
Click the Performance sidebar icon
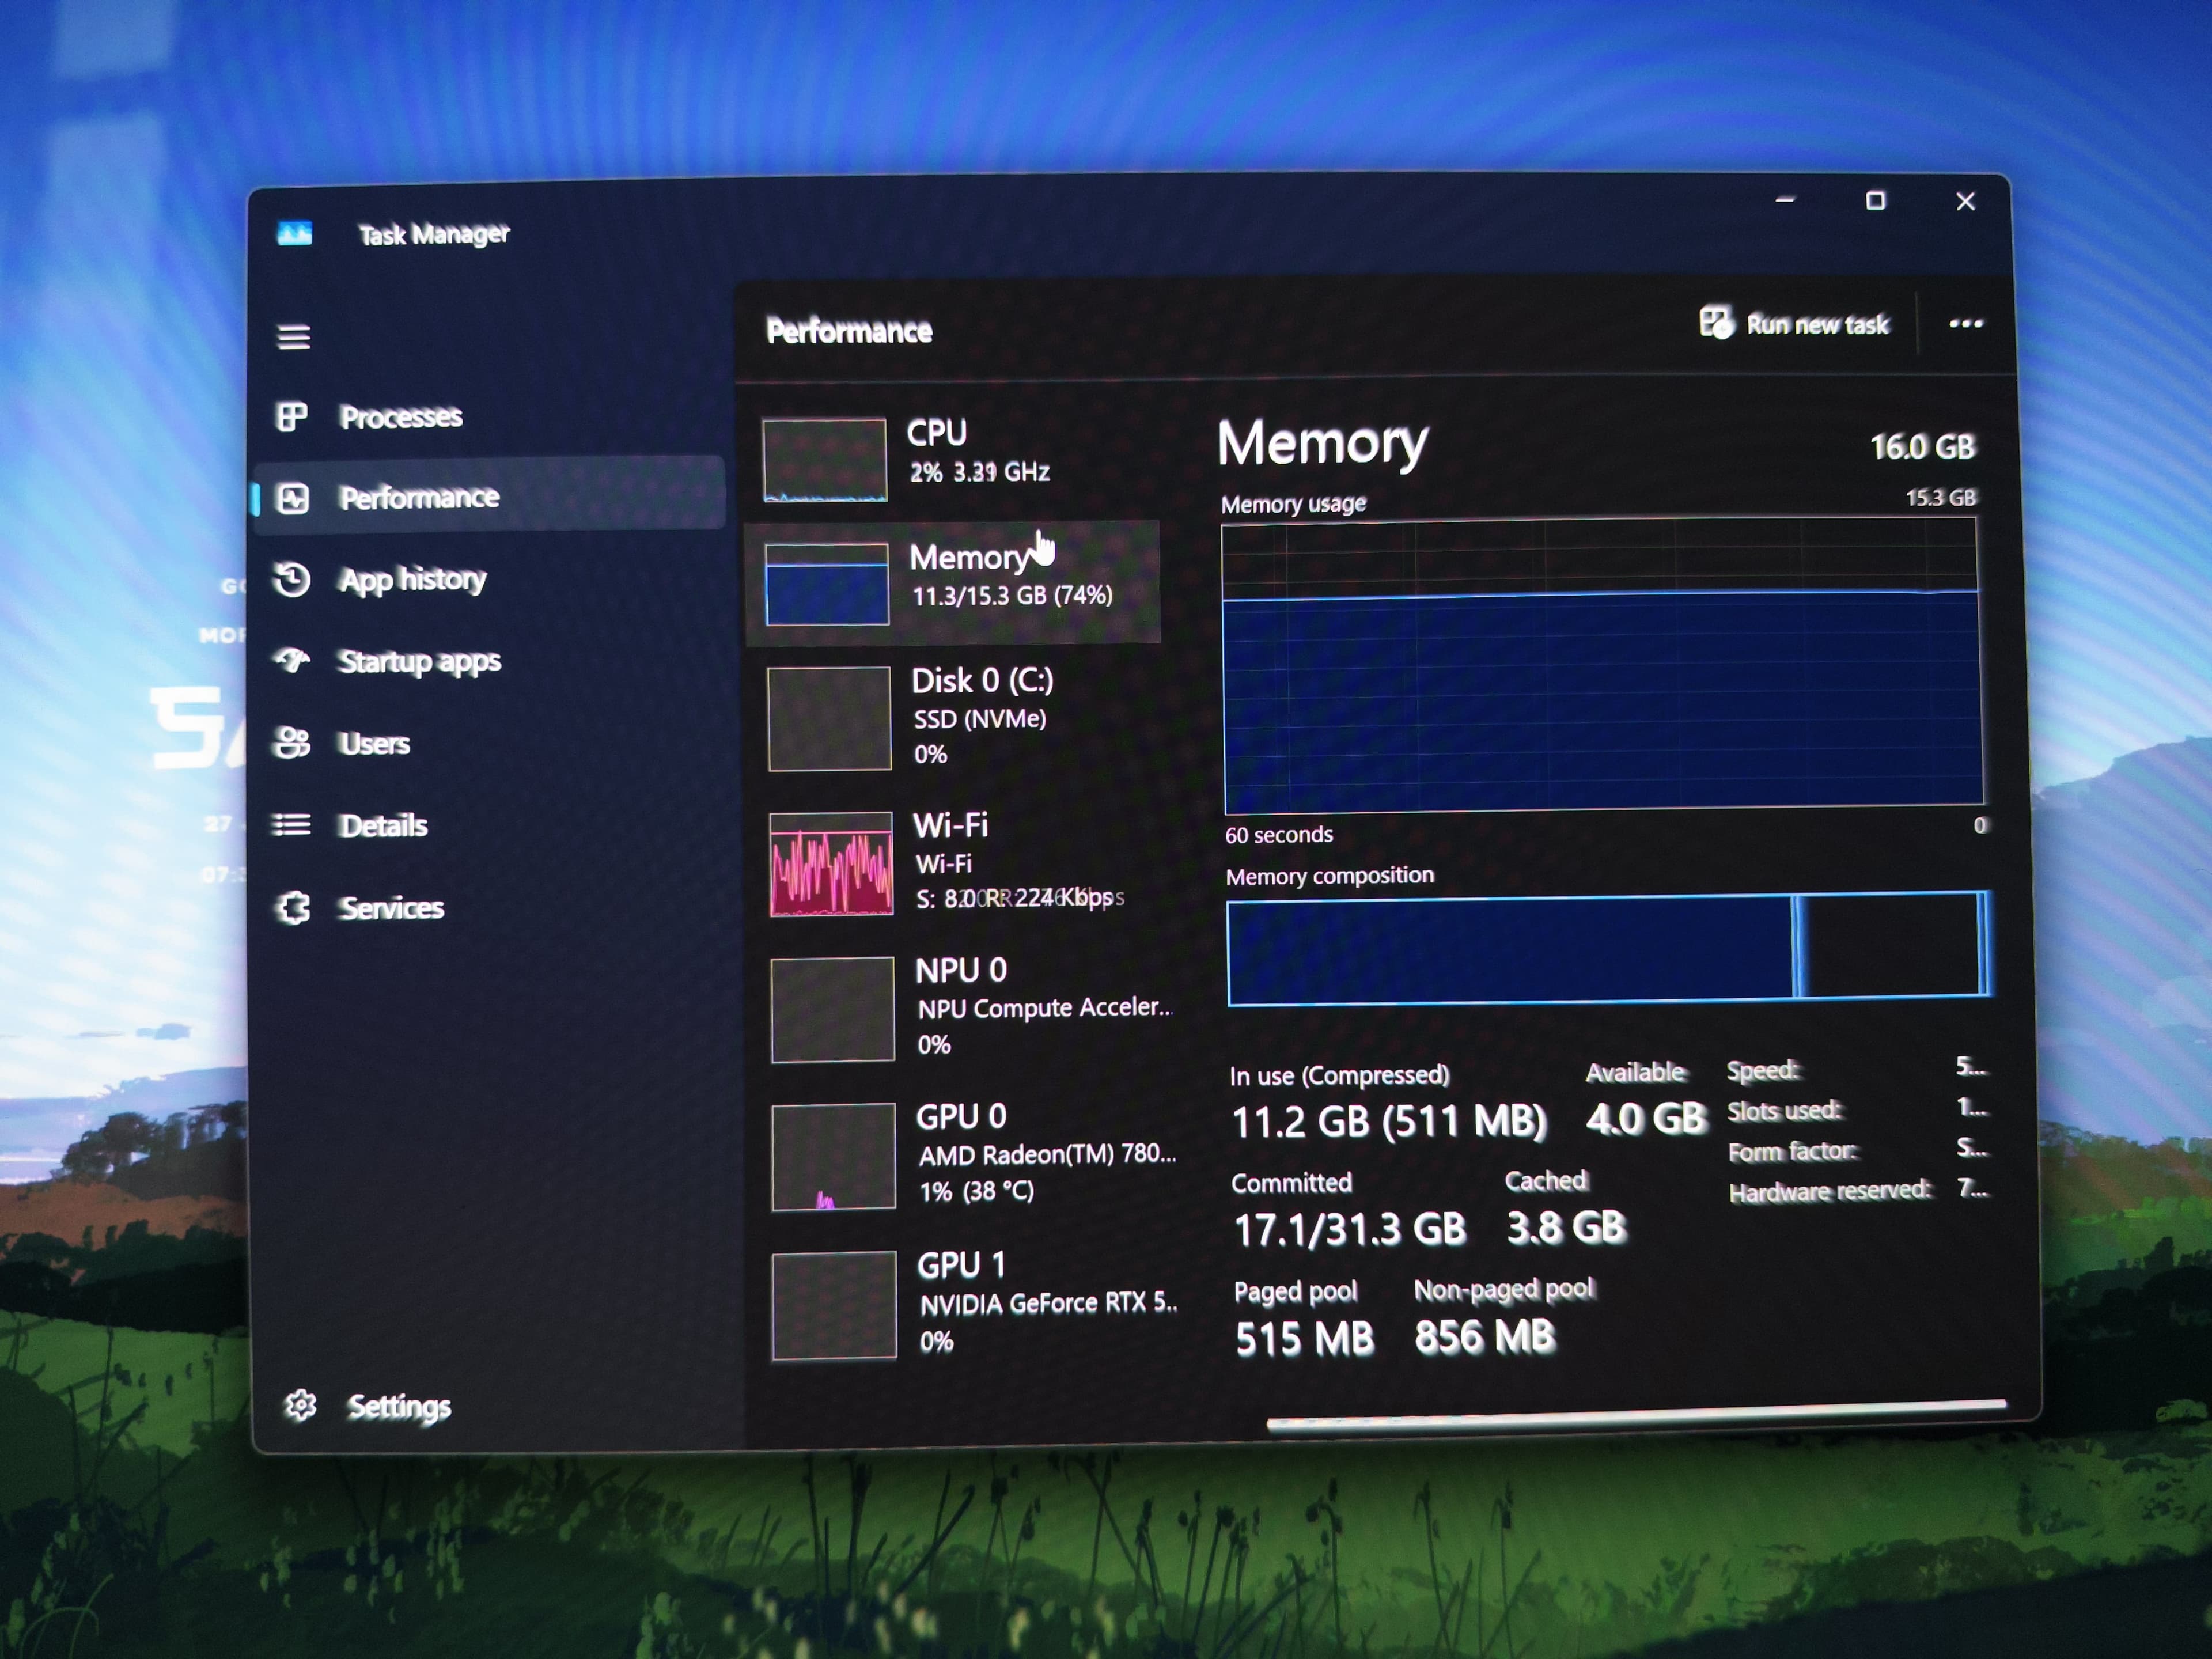tap(292, 498)
